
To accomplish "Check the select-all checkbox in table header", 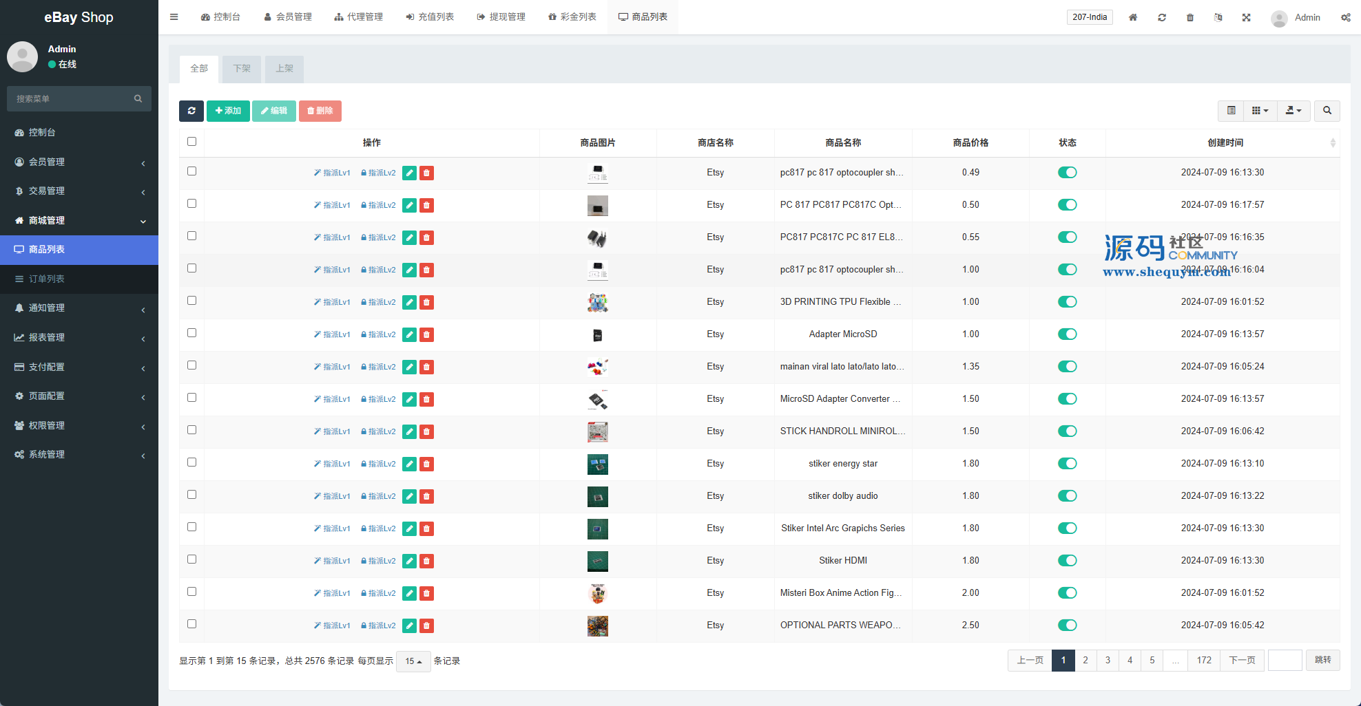I will (192, 142).
